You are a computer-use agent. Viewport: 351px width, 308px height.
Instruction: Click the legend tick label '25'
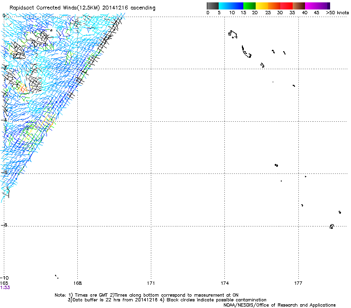(268, 13)
